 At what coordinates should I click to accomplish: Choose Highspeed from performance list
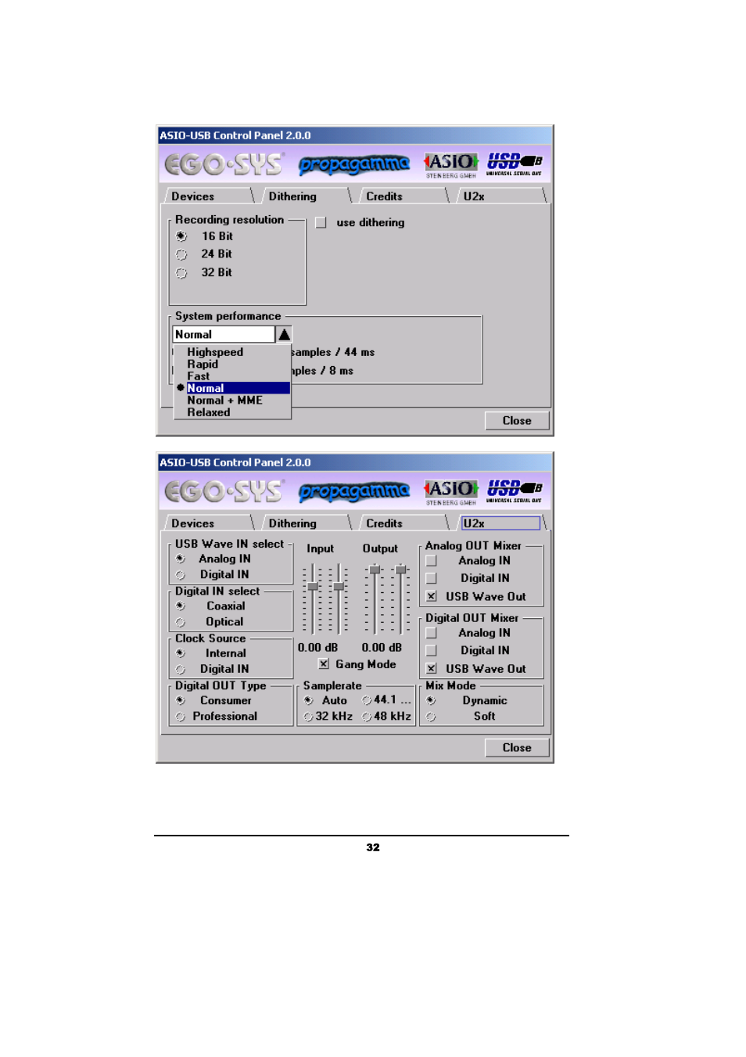tap(215, 352)
